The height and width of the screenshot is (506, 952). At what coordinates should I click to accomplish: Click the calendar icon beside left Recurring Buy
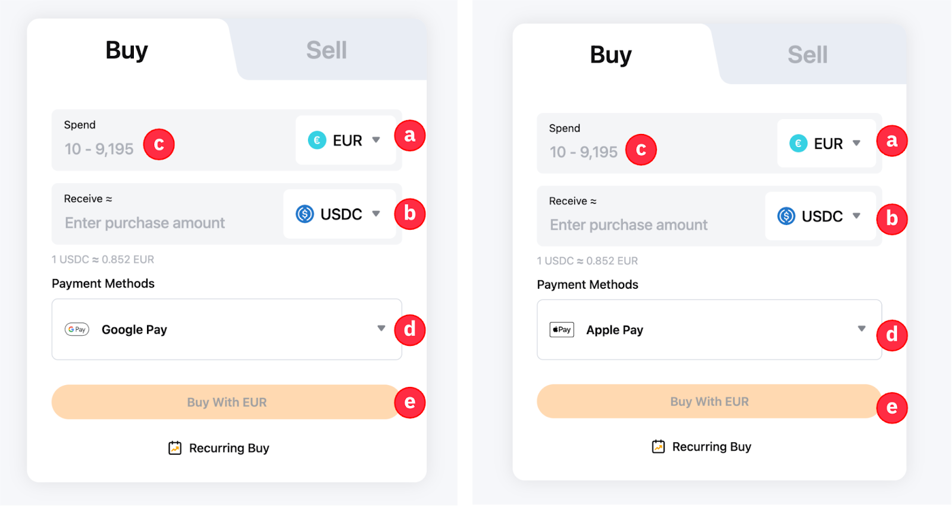tap(175, 448)
